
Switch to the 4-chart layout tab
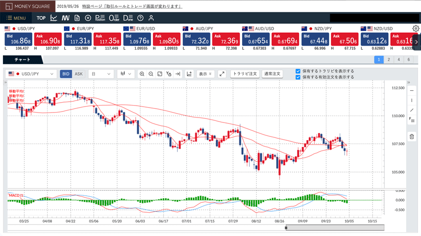point(398,59)
